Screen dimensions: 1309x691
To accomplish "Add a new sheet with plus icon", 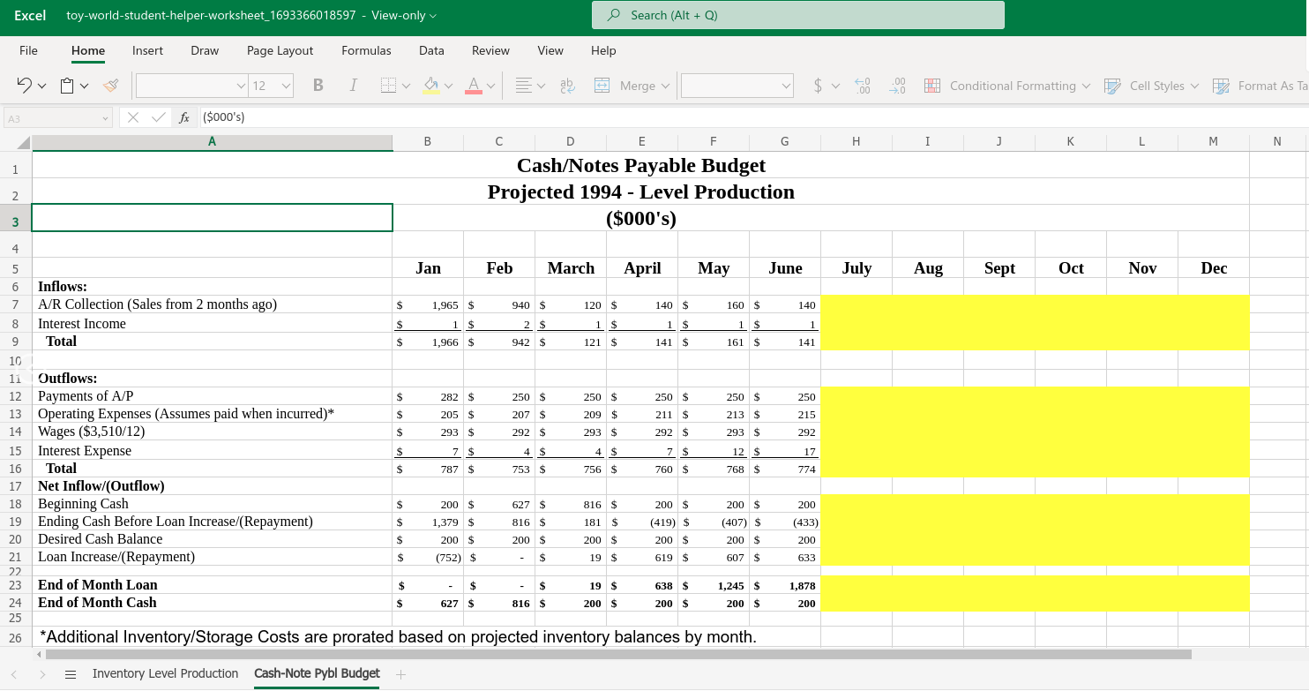I will 400,674.
